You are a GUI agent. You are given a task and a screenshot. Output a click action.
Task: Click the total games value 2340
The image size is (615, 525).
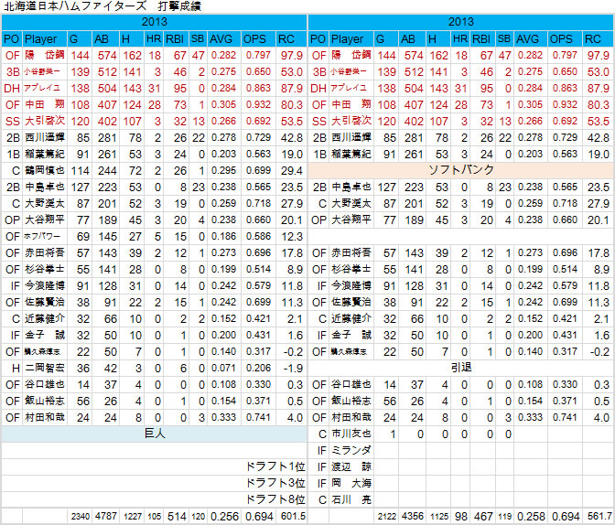(80, 517)
